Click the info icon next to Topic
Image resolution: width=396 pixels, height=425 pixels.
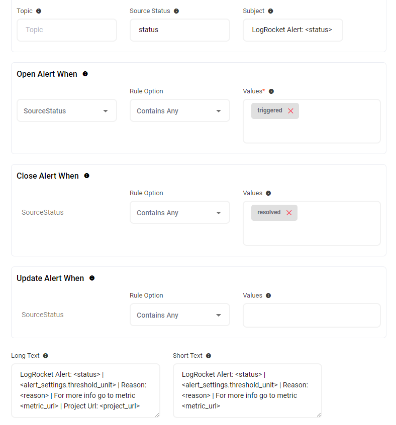pyautogui.click(x=39, y=11)
